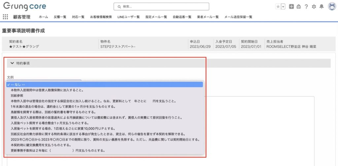338x166 pixels.
Task: Collapse the 特約事項 section
Action: pyautogui.click(x=13, y=63)
